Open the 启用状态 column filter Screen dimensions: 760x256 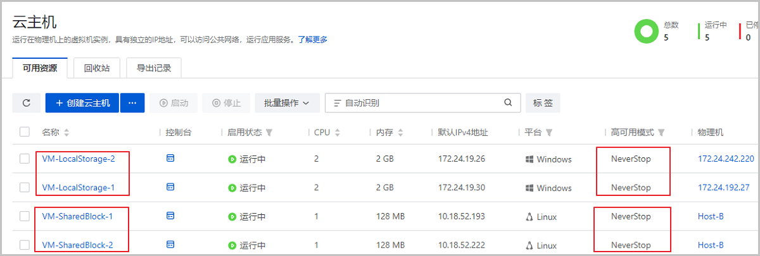pos(269,133)
